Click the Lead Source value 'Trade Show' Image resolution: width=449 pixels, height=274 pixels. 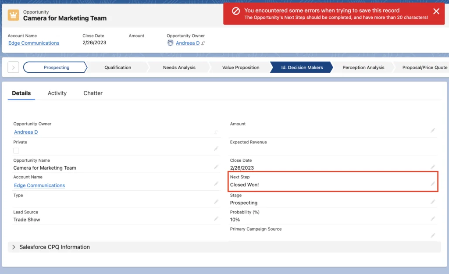[27, 220]
